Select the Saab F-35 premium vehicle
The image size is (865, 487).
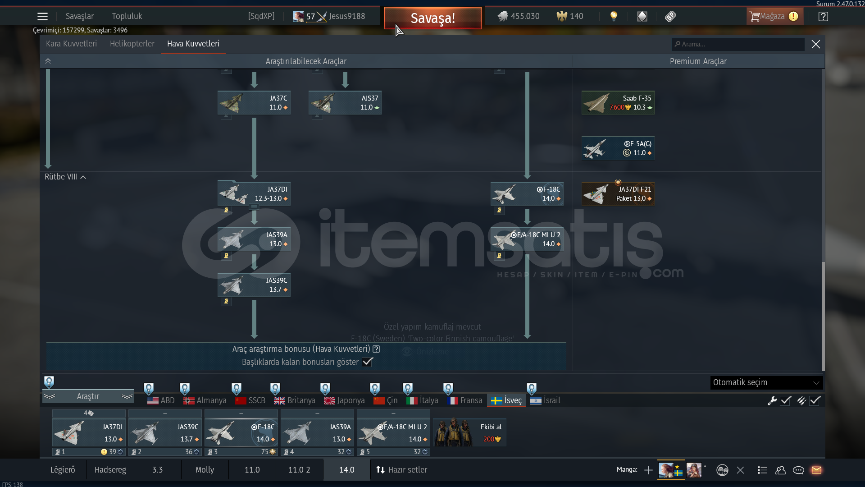click(618, 103)
